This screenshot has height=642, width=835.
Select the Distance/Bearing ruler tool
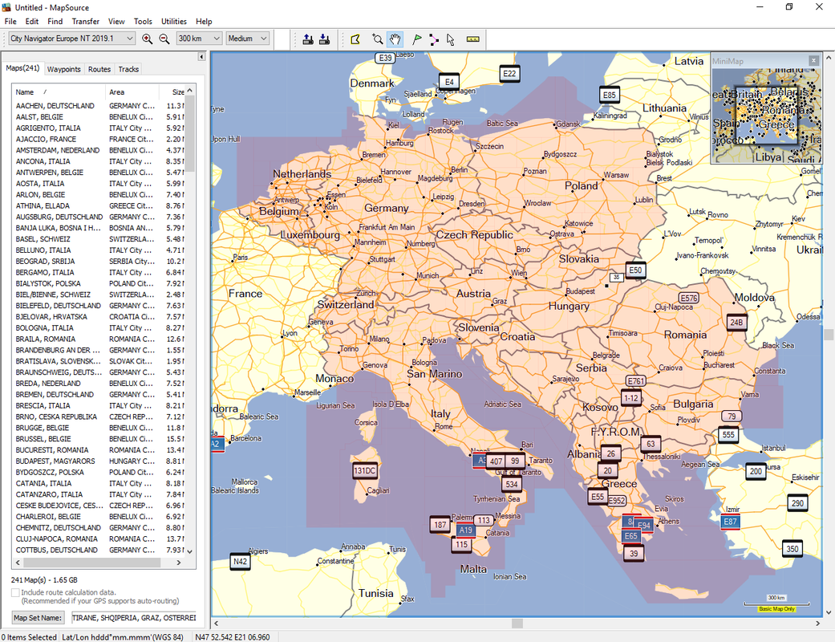pyautogui.click(x=473, y=39)
